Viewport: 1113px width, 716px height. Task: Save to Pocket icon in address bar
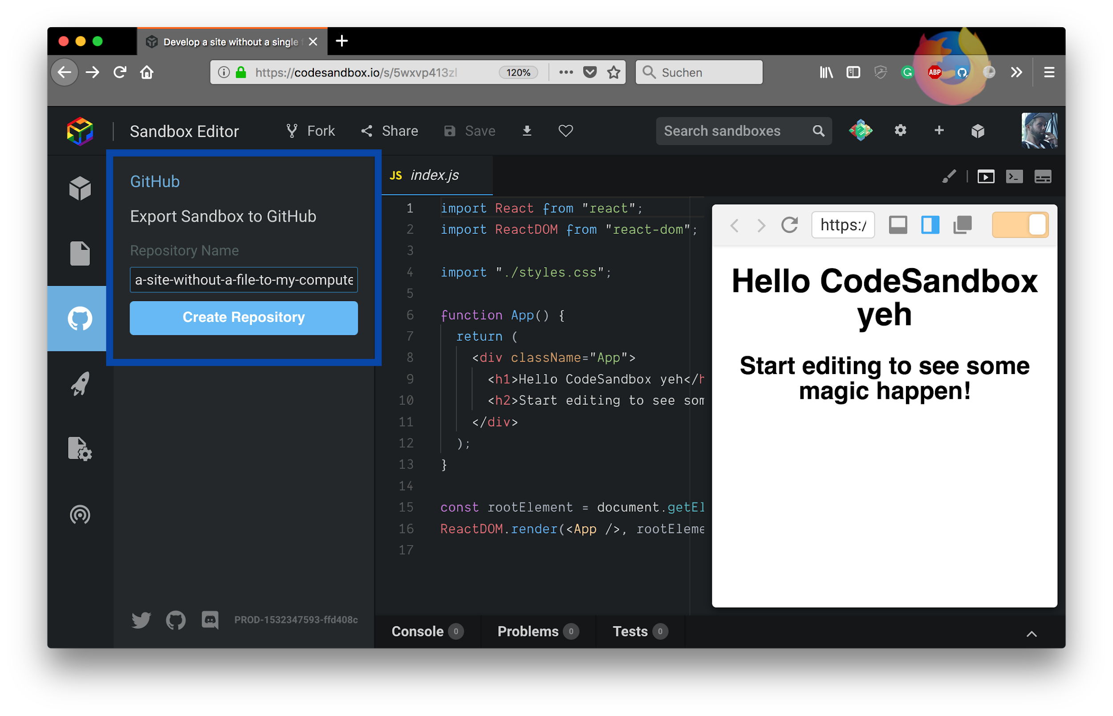590,72
